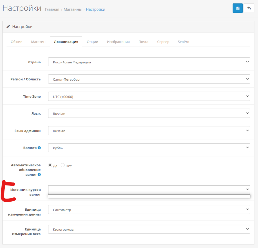Click the Главная breadcrumb link
The width and height of the screenshot is (258, 248).
point(52,9)
